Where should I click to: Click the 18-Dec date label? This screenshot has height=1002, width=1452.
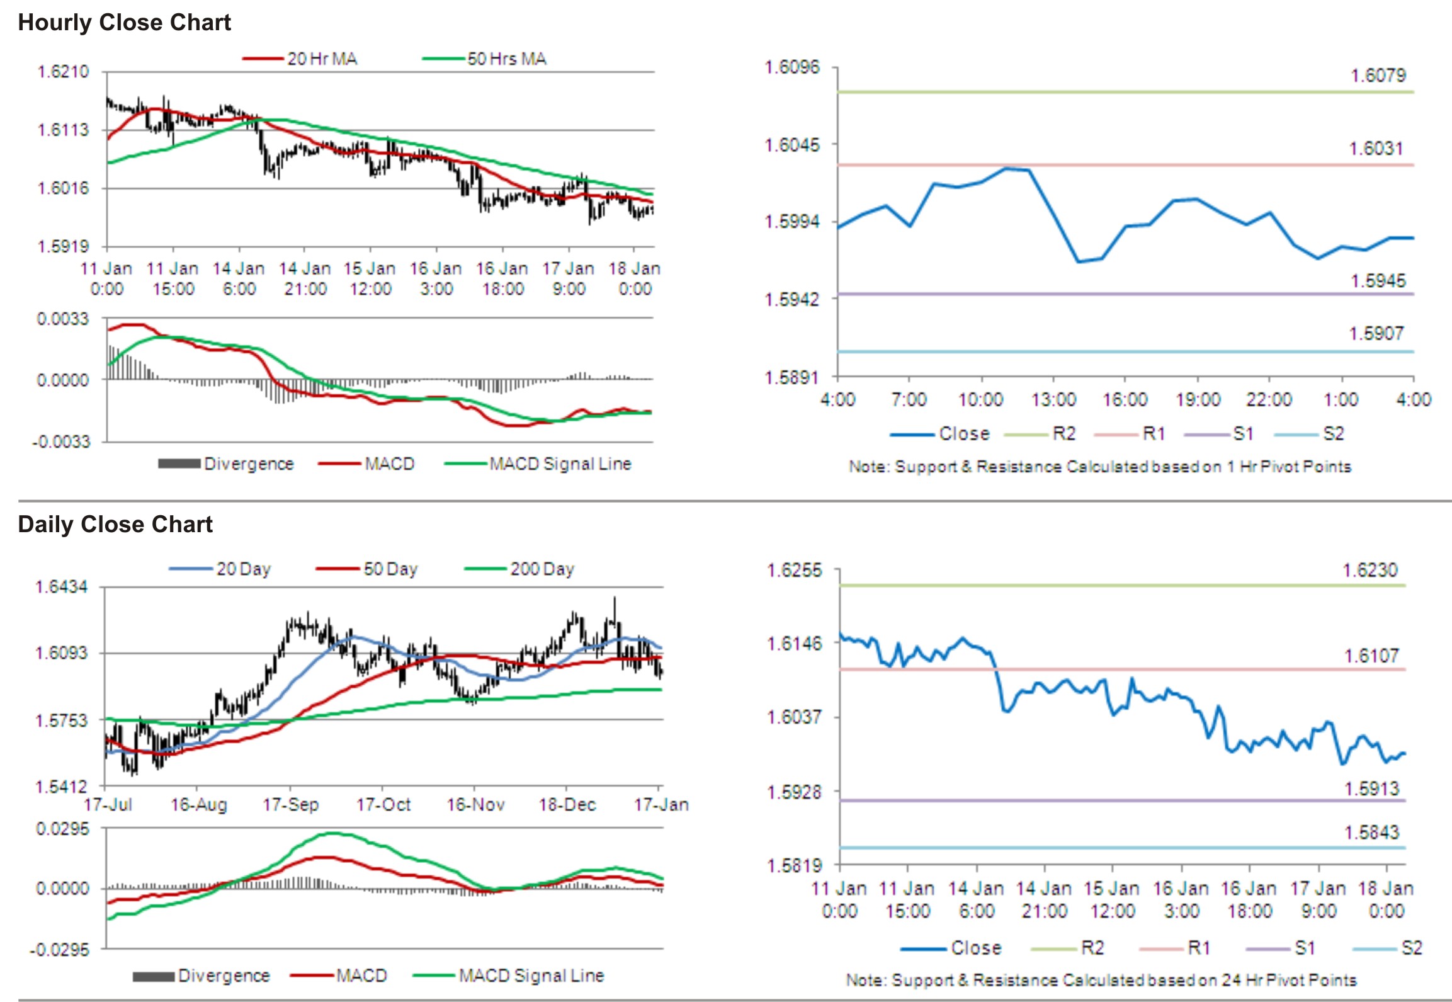click(567, 805)
